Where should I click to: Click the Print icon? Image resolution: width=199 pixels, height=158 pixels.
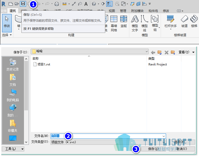pyautogui.click(x=57, y=4)
